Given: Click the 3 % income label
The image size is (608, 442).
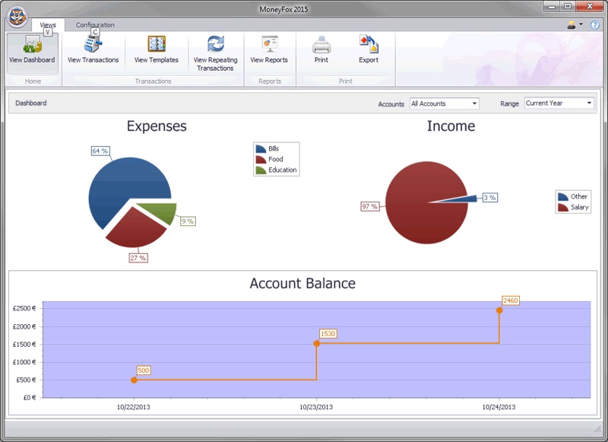Looking at the screenshot, I should pyautogui.click(x=490, y=198).
